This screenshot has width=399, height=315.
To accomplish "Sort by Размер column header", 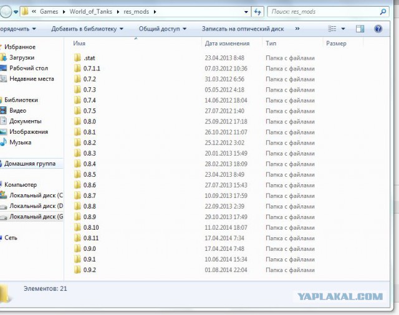I will tap(336, 44).
